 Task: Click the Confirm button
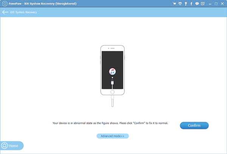pyautogui.click(x=194, y=126)
